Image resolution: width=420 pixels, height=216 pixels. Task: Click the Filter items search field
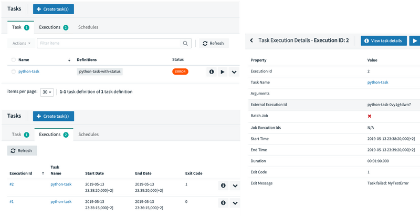click(110, 44)
